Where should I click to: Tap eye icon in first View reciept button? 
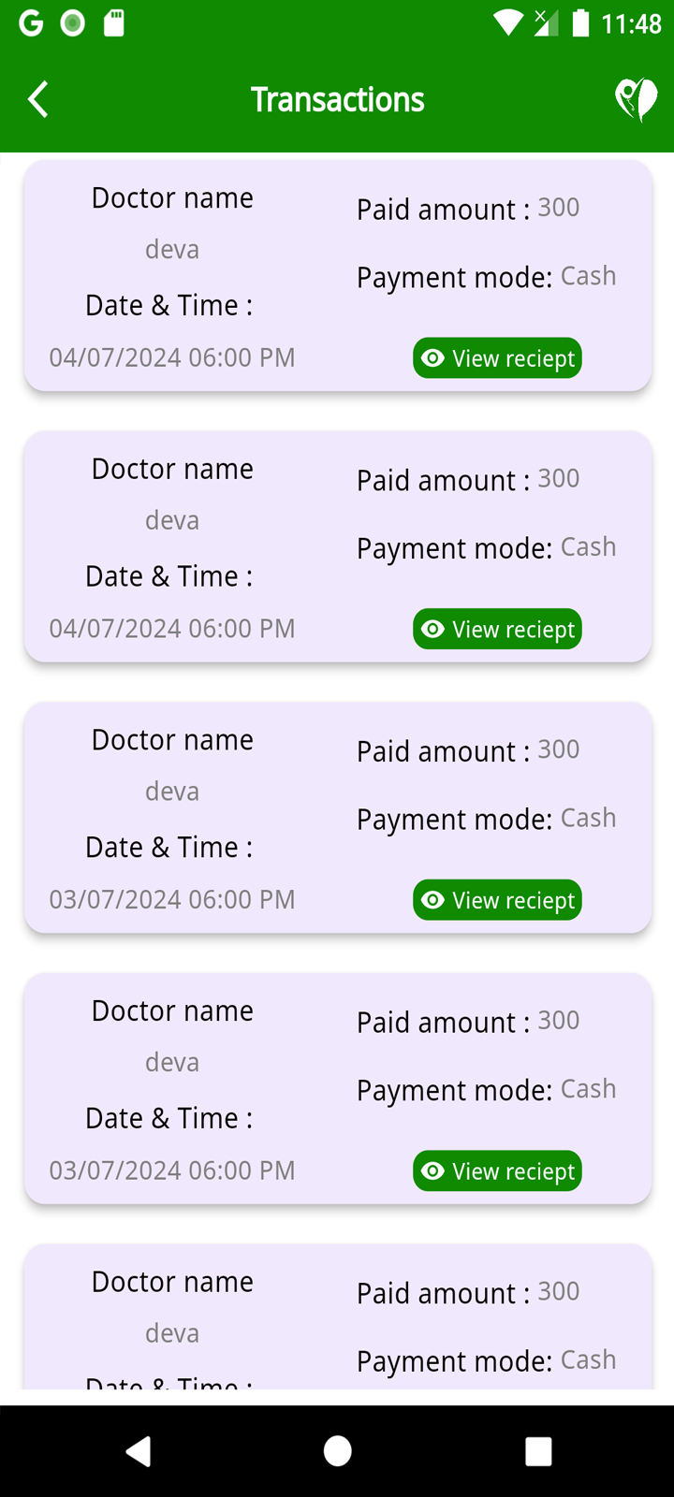tap(432, 358)
